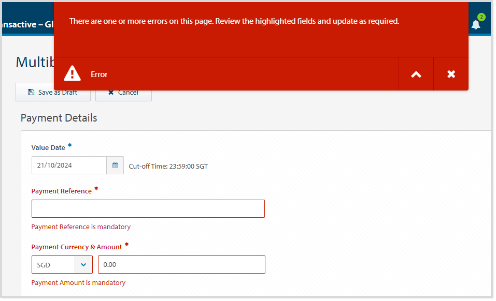The width and height of the screenshot is (496, 301).
Task: Open the Value Date calendar picker
Action: 115,165
